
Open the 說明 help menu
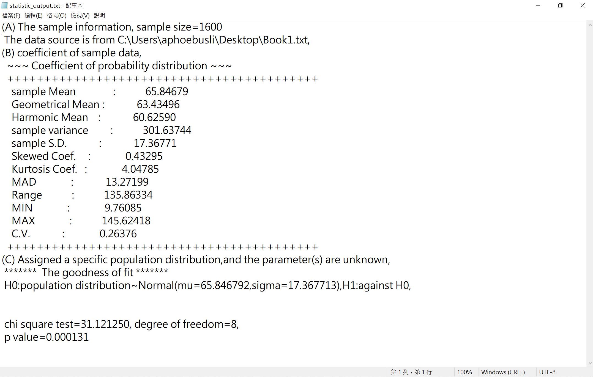(99, 16)
